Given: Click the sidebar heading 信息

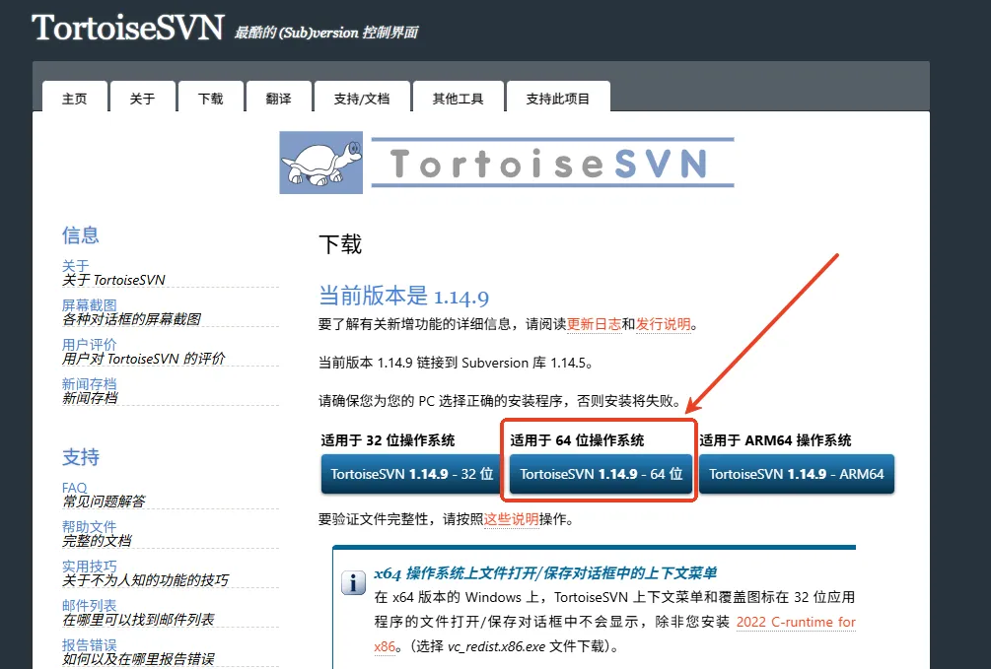Looking at the screenshot, I should [x=80, y=235].
